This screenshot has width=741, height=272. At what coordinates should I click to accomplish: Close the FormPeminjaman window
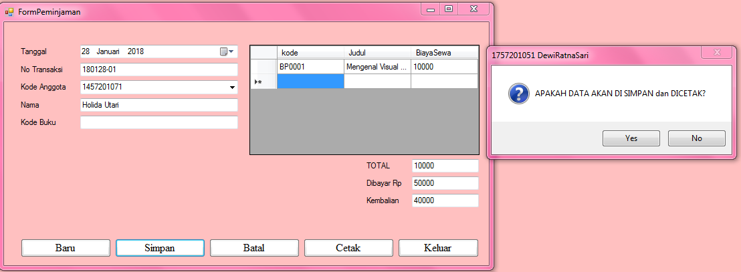tap(473, 9)
